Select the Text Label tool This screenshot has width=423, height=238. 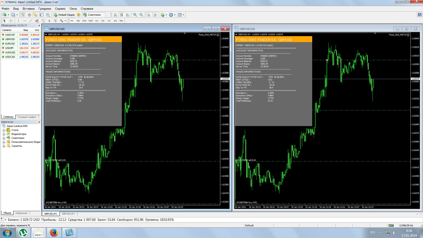pos(55,21)
